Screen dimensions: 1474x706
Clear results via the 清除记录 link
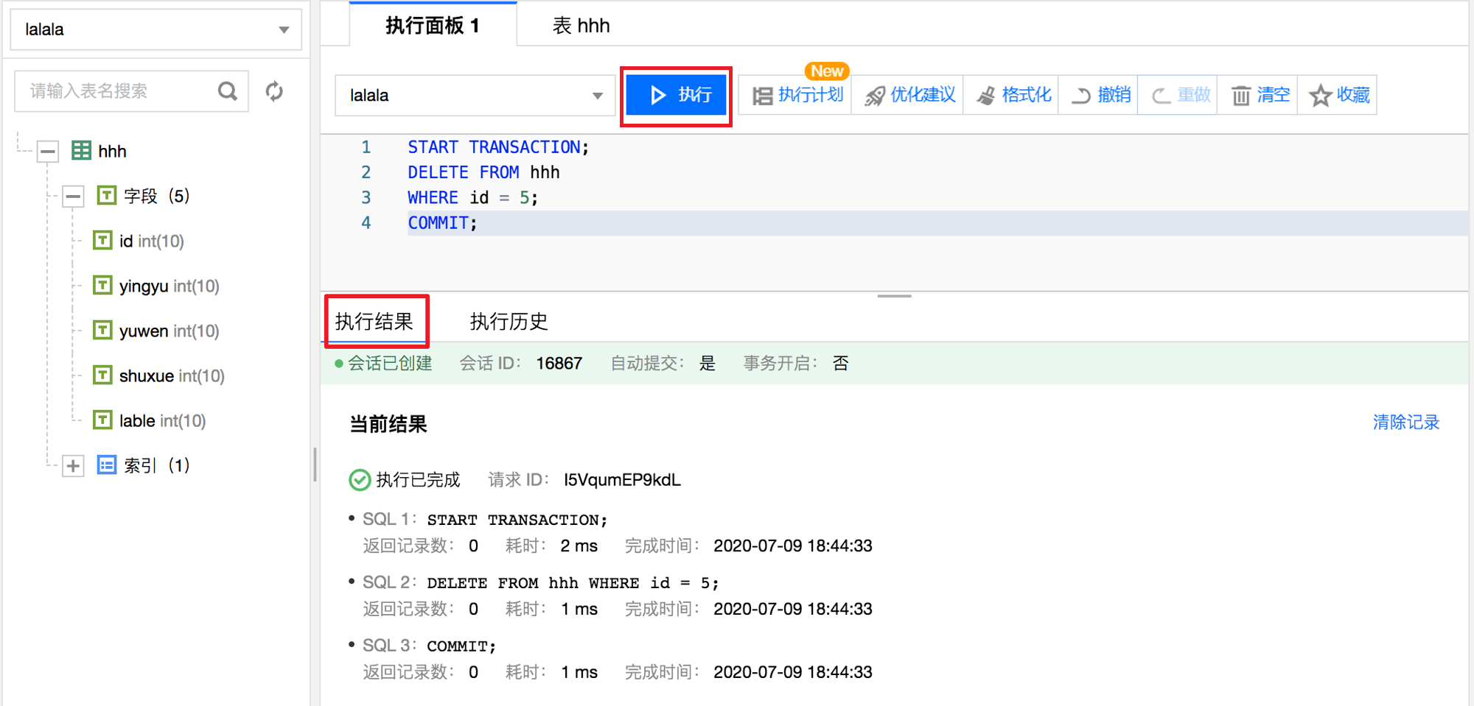coord(1405,422)
